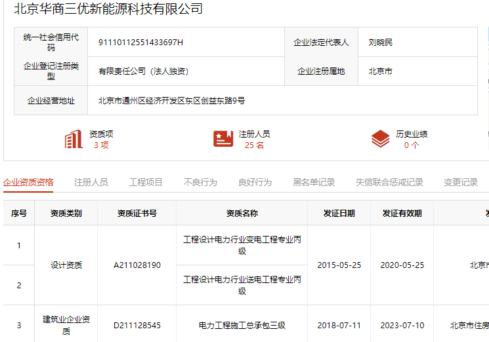Viewport: 489px width, 342px height.
Task: Click expiry date 2020-05-25
Action: pyautogui.click(x=402, y=265)
